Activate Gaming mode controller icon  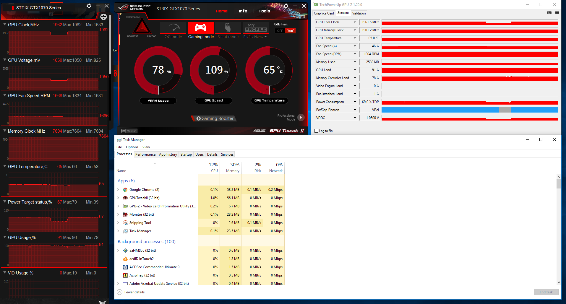[x=201, y=28]
